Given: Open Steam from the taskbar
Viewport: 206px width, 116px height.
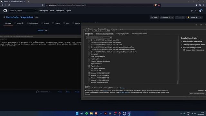Looking at the screenshot, I should pyautogui.click(x=82, y=113).
